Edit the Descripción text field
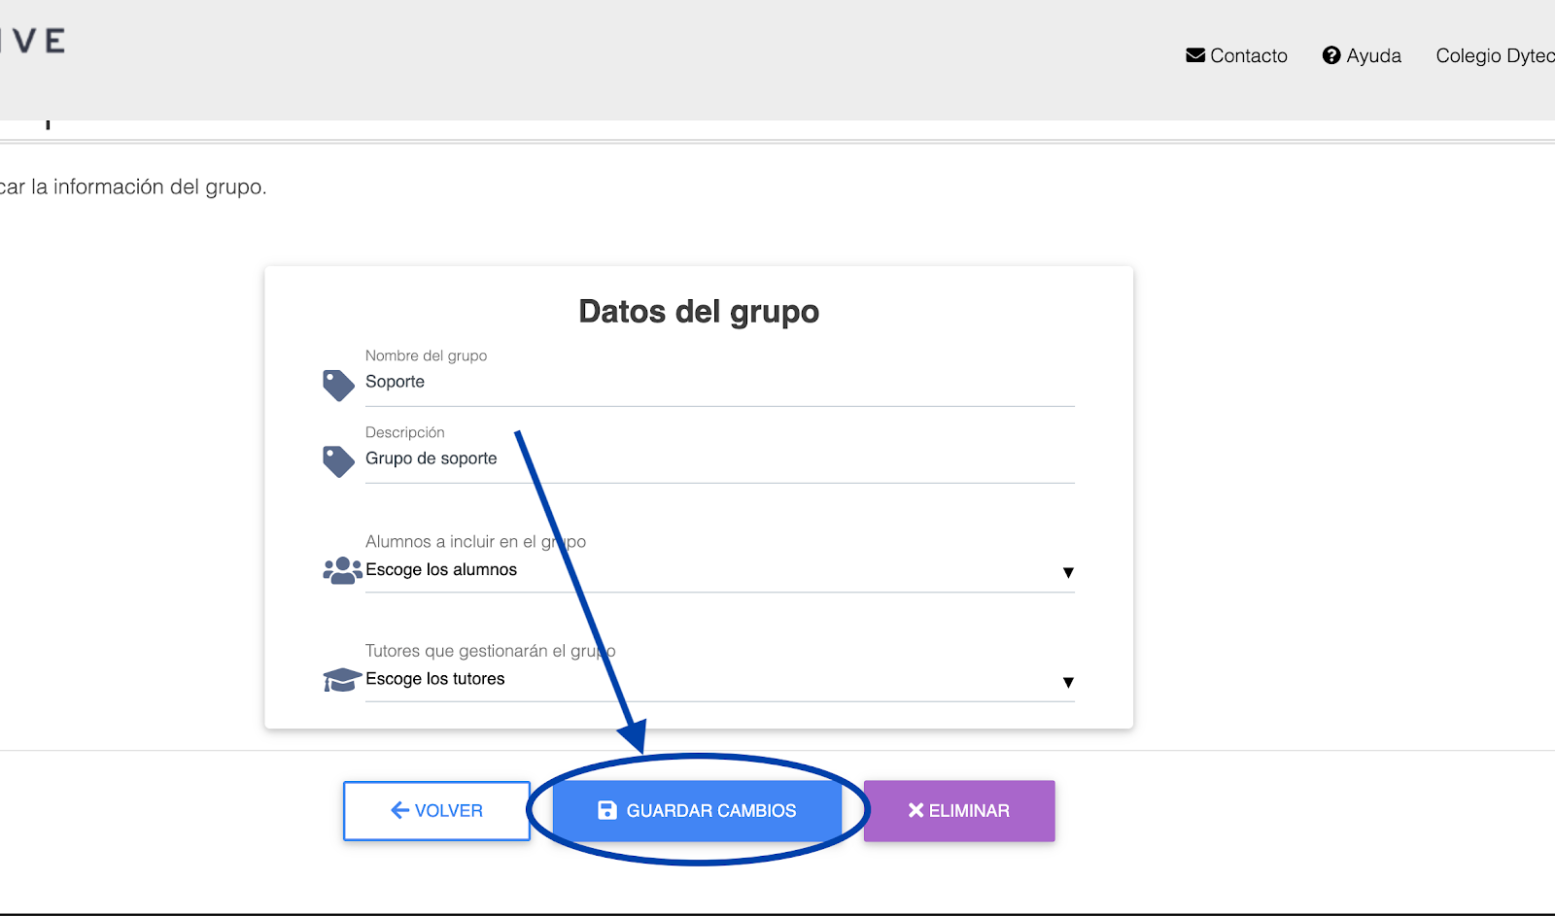The width and height of the screenshot is (1555, 916). (719, 458)
